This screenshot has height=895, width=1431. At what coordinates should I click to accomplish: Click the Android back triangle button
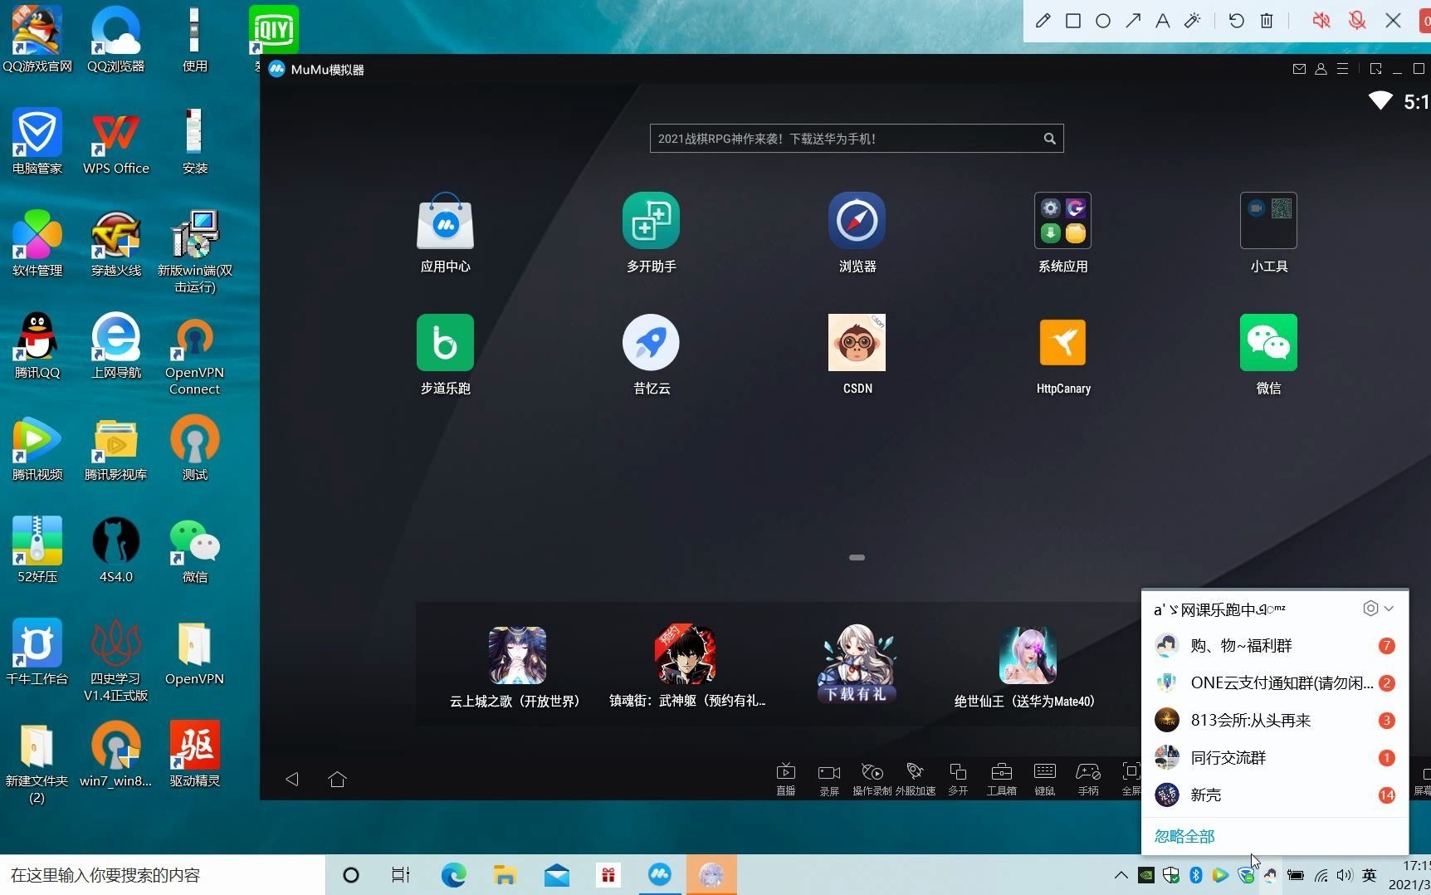pos(292,779)
